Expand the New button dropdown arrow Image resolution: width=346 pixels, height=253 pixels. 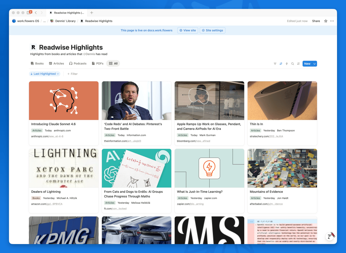[x=315, y=64]
